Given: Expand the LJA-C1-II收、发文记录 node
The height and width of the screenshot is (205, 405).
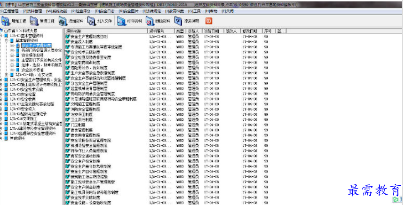Looking at the screenshot, I should [x=7, y=75].
